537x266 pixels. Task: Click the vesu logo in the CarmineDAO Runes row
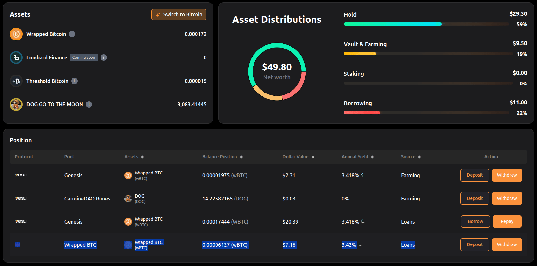pos(21,198)
